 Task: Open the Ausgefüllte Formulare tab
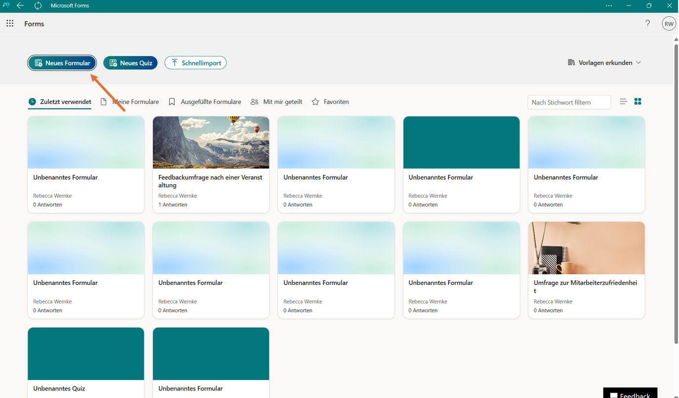click(205, 102)
